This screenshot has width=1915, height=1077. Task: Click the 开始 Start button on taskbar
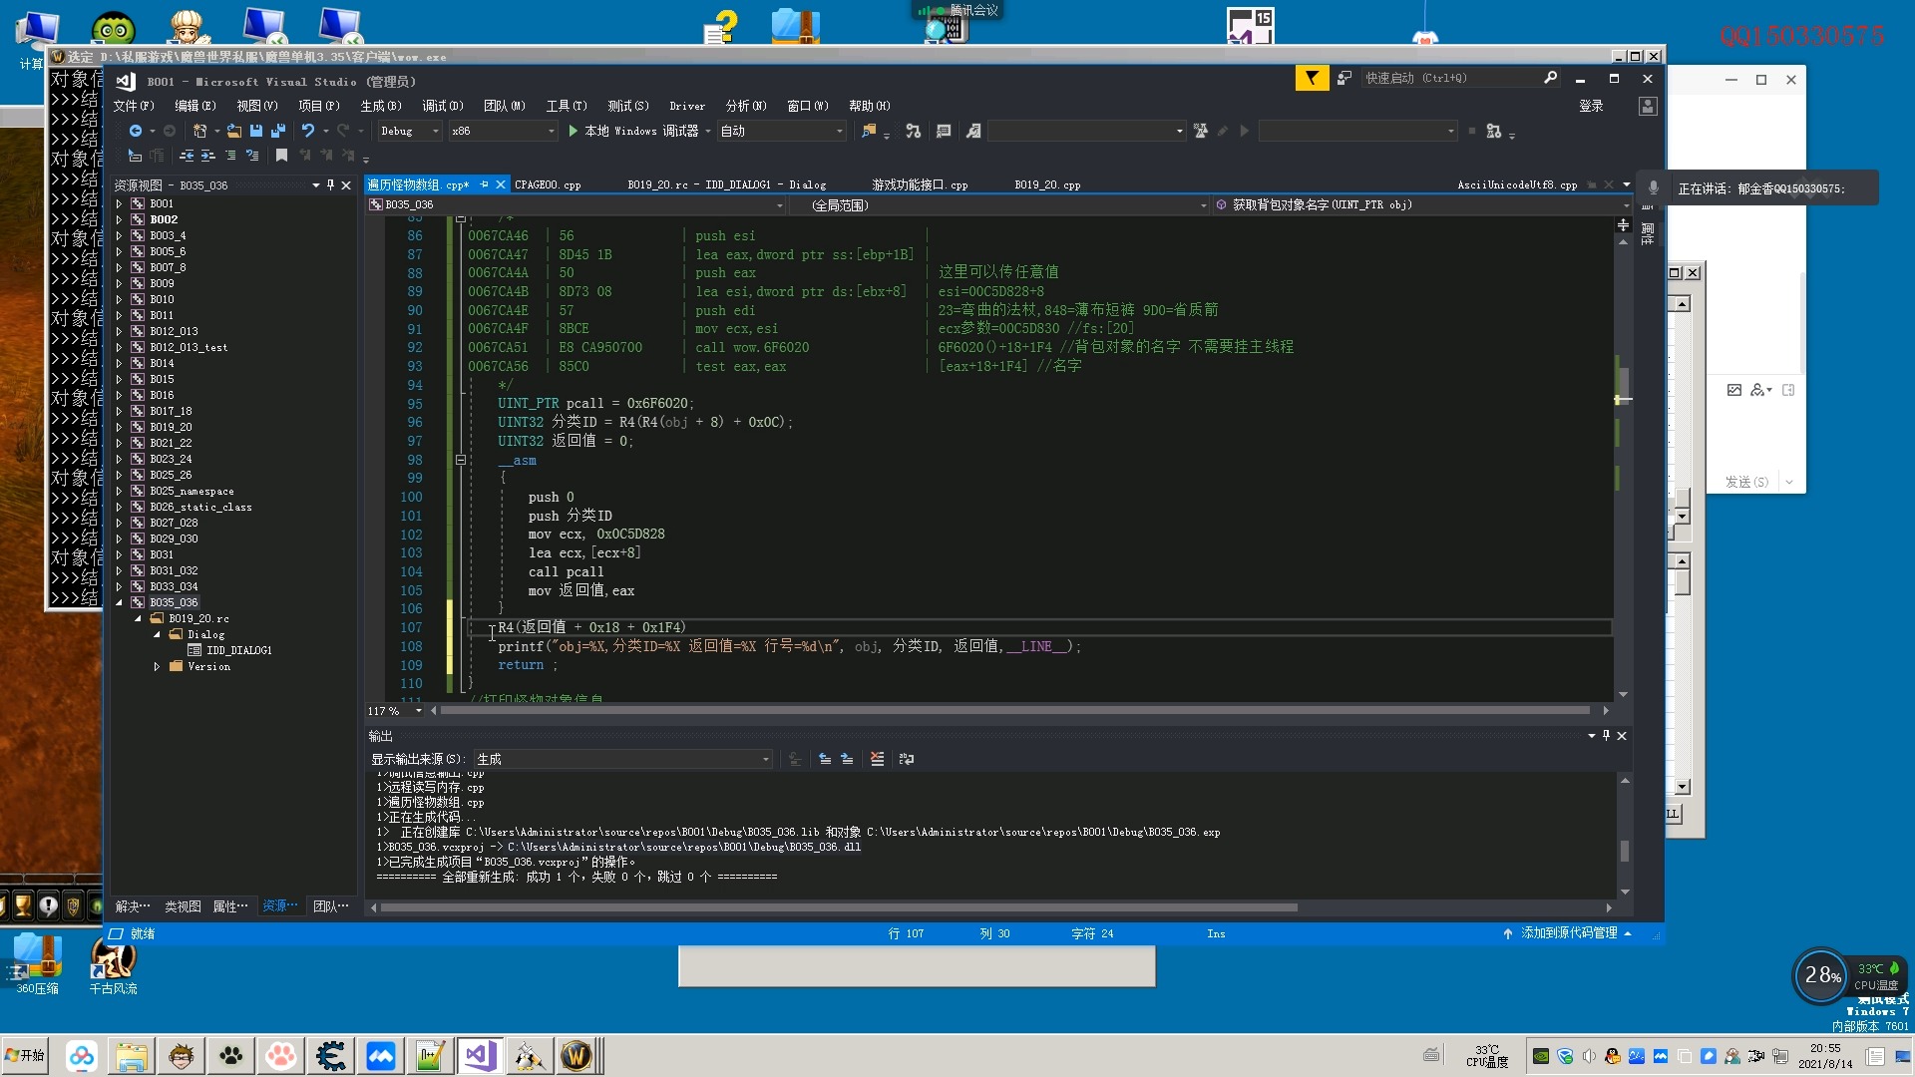(26, 1055)
